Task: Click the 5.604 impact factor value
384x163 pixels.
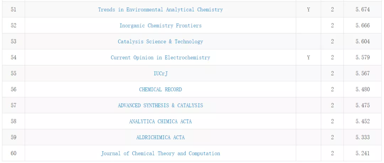Action: [x=363, y=42]
